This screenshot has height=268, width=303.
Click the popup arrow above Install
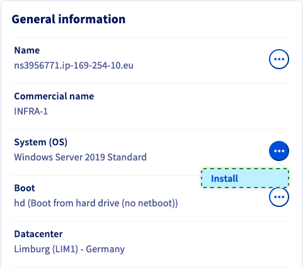click(279, 165)
